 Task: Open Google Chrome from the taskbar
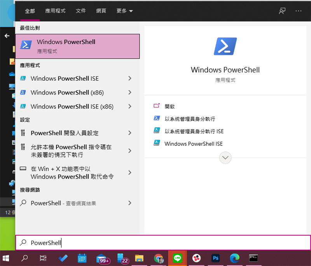tap(159, 258)
